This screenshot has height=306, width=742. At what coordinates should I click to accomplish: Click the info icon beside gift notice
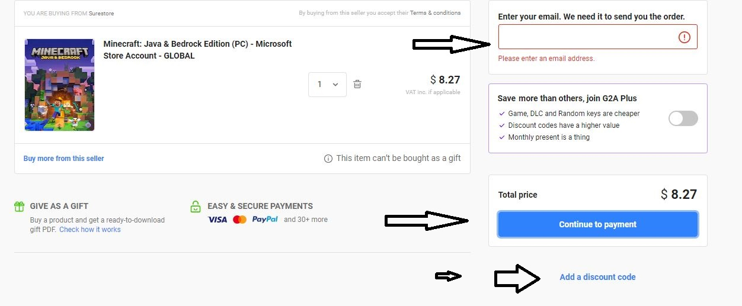click(328, 159)
